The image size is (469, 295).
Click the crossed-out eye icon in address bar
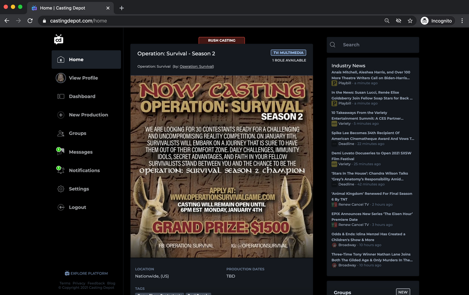tap(398, 21)
